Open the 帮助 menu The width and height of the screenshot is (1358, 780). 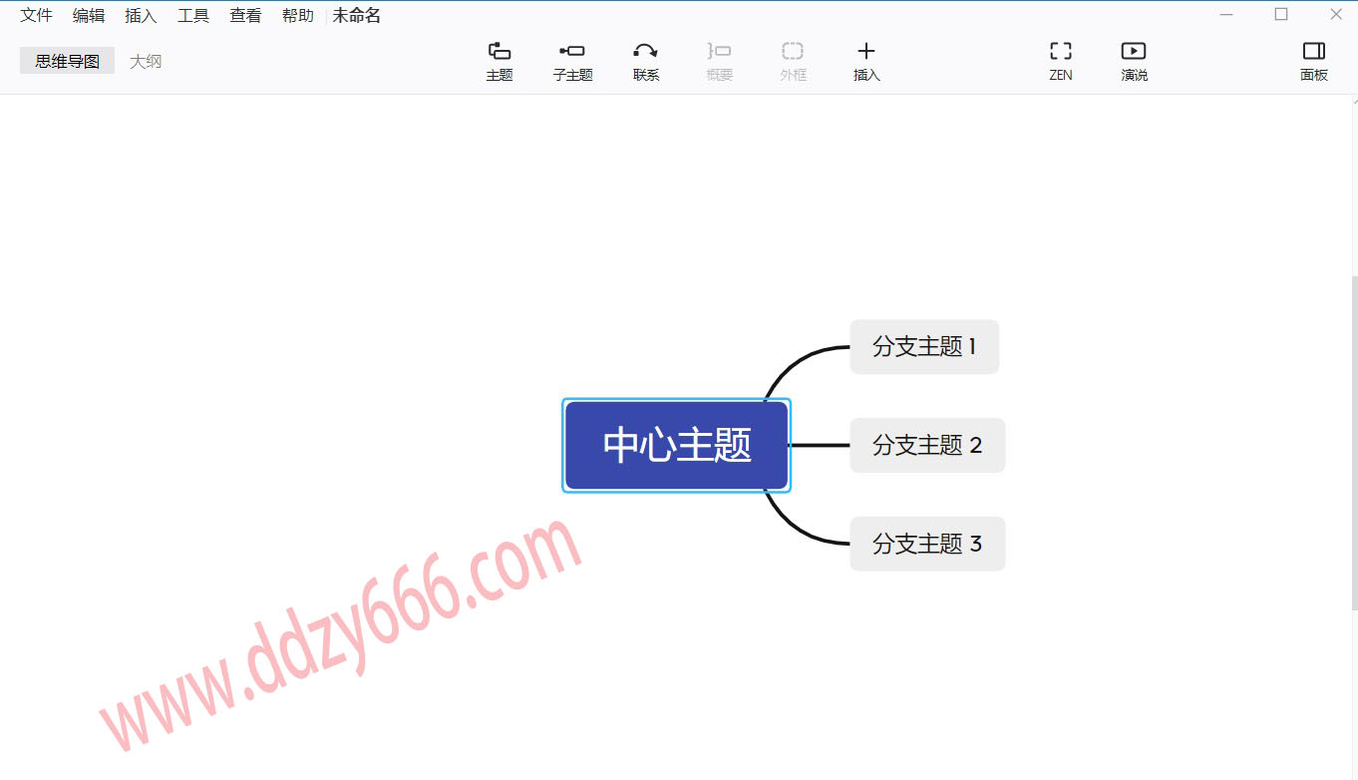(x=297, y=16)
